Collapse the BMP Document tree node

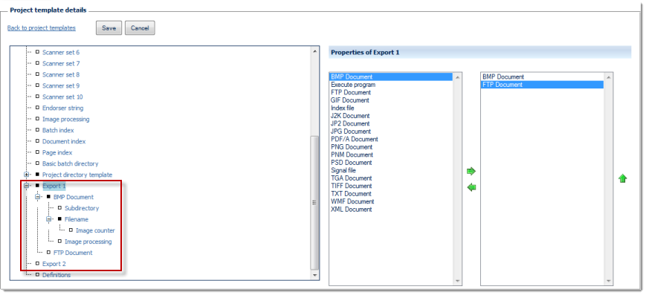tap(37, 197)
